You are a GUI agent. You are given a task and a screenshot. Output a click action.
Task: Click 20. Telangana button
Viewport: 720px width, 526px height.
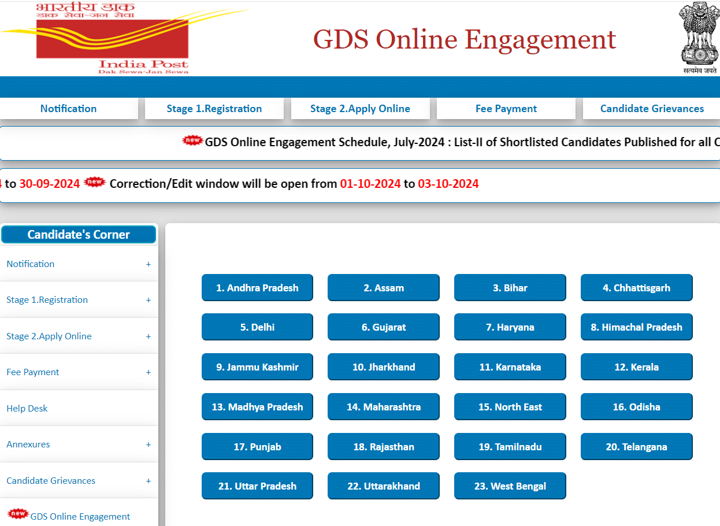tap(637, 447)
